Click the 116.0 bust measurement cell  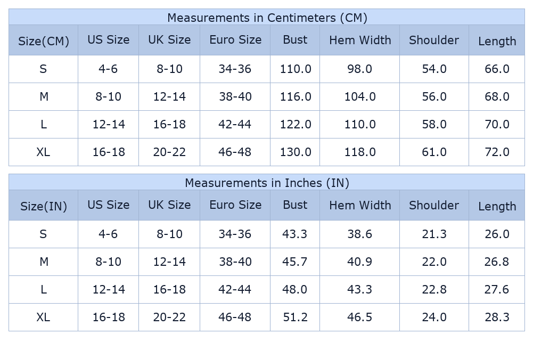[x=295, y=96]
